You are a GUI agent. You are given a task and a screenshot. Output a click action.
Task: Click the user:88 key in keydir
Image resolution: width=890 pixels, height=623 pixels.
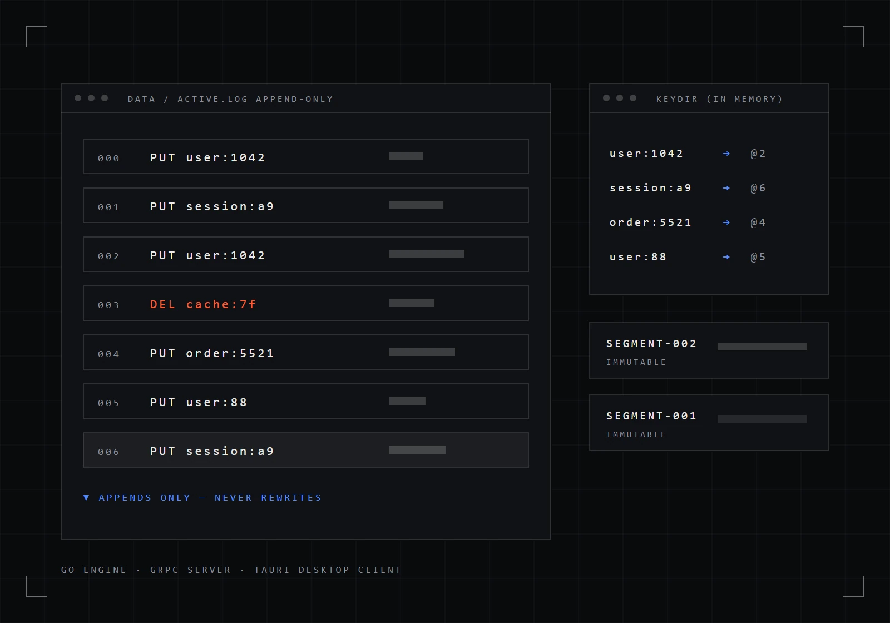pos(638,257)
